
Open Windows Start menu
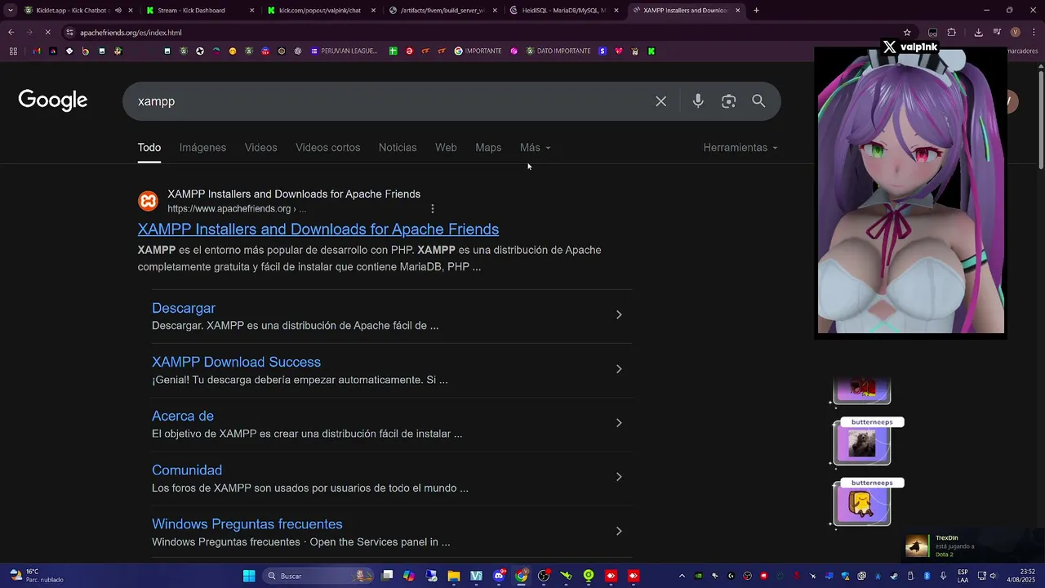point(249,576)
